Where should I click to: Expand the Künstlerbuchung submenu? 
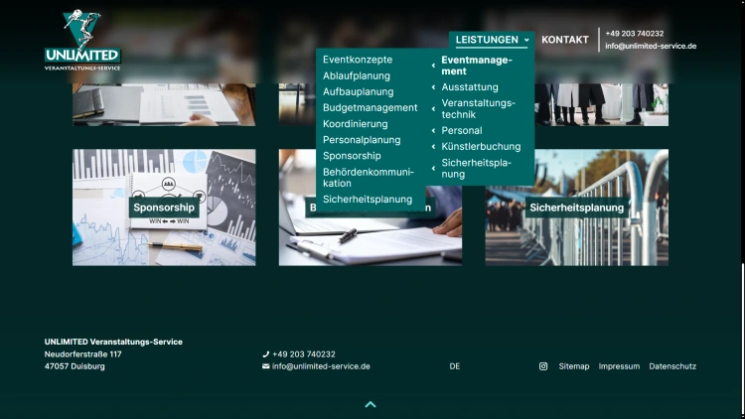(x=481, y=147)
